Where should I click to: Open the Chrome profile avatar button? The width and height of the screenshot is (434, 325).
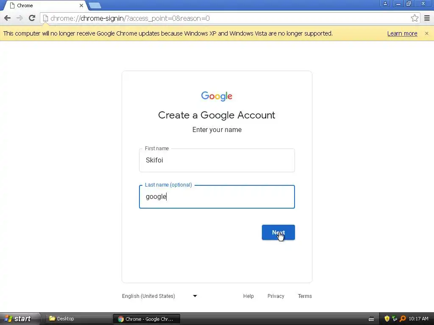click(385, 3)
